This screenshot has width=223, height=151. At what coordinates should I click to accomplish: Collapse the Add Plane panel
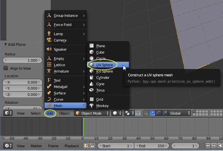(x=5, y=45)
